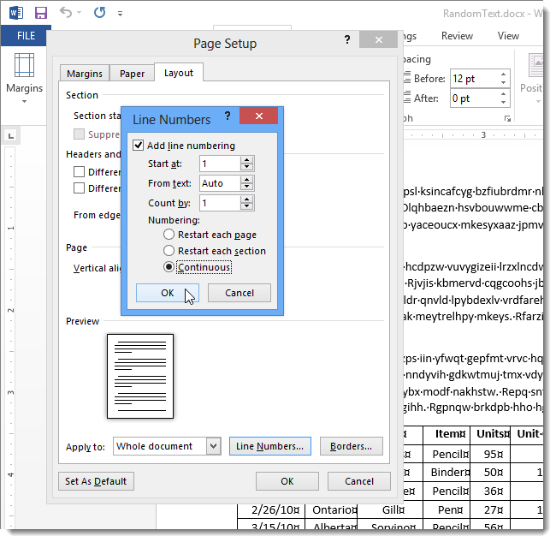Confirm Line Numbers dialog with OK
Image resolution: width=556 pixels, height=542 pixels.
click(x=168, y=293)
